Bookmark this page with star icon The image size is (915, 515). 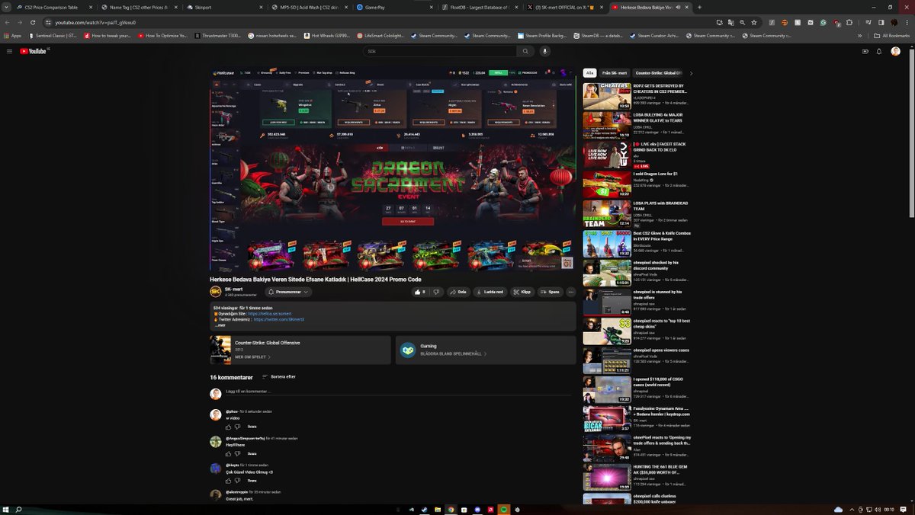753,22
